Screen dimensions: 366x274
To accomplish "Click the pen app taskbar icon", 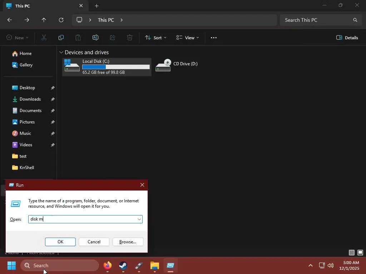I will click(139, 265).
